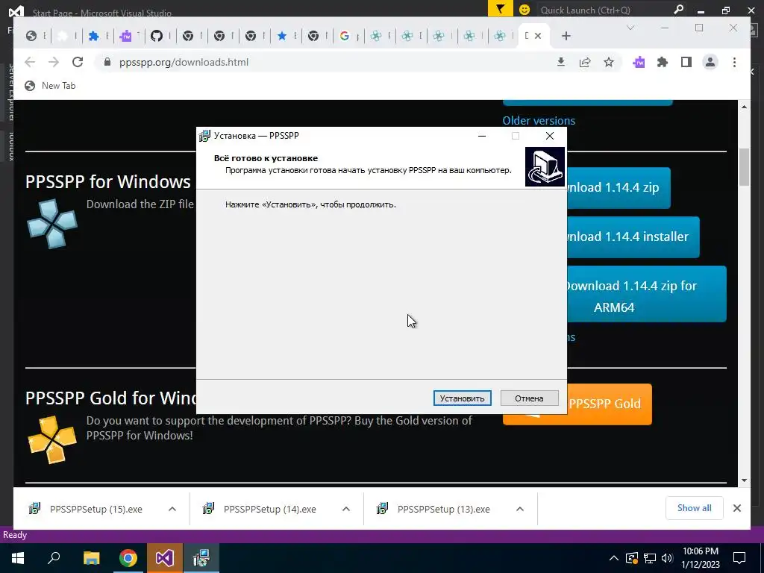The width and height of the screenshot is (764, 573).
Task: Open the purple fw extension in Chrome's toolbar
Action: tap(639, 62)
